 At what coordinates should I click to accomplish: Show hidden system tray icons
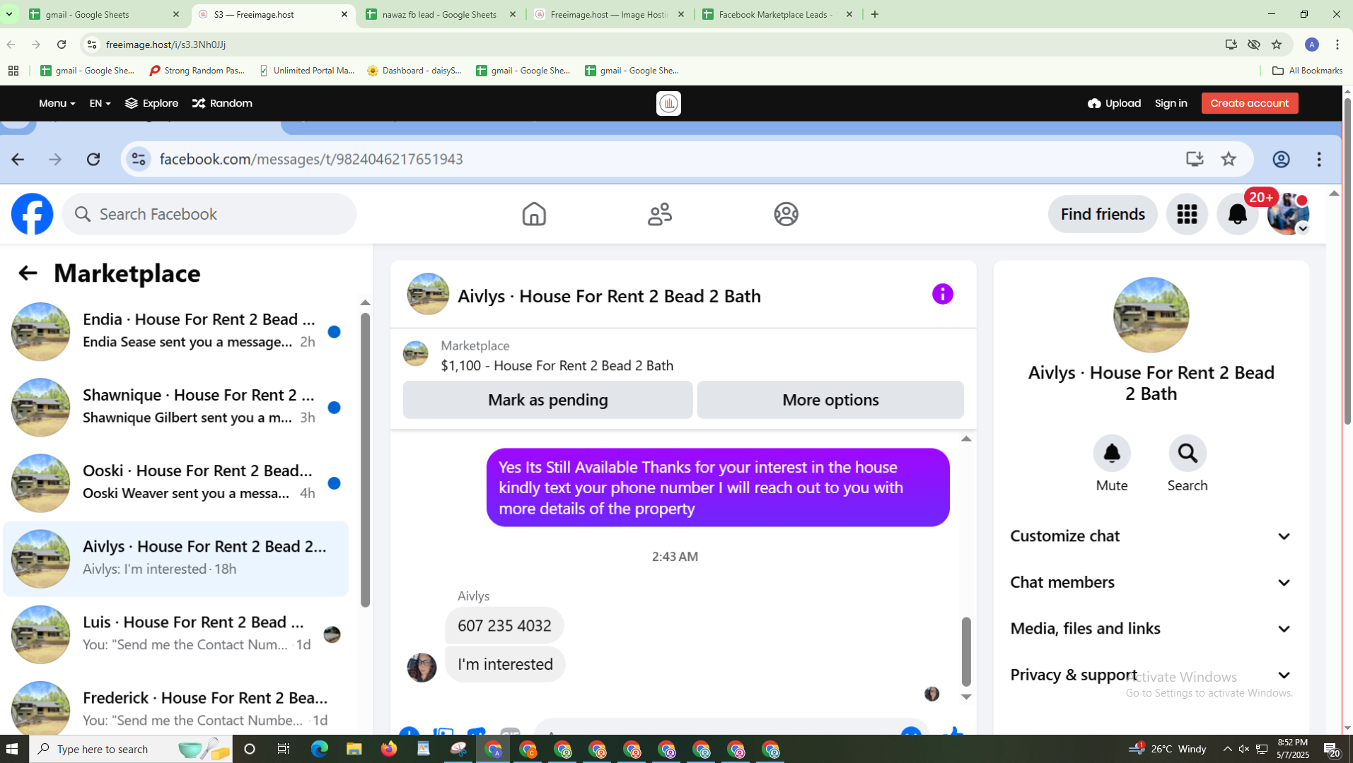click(x=1227, y=749)
